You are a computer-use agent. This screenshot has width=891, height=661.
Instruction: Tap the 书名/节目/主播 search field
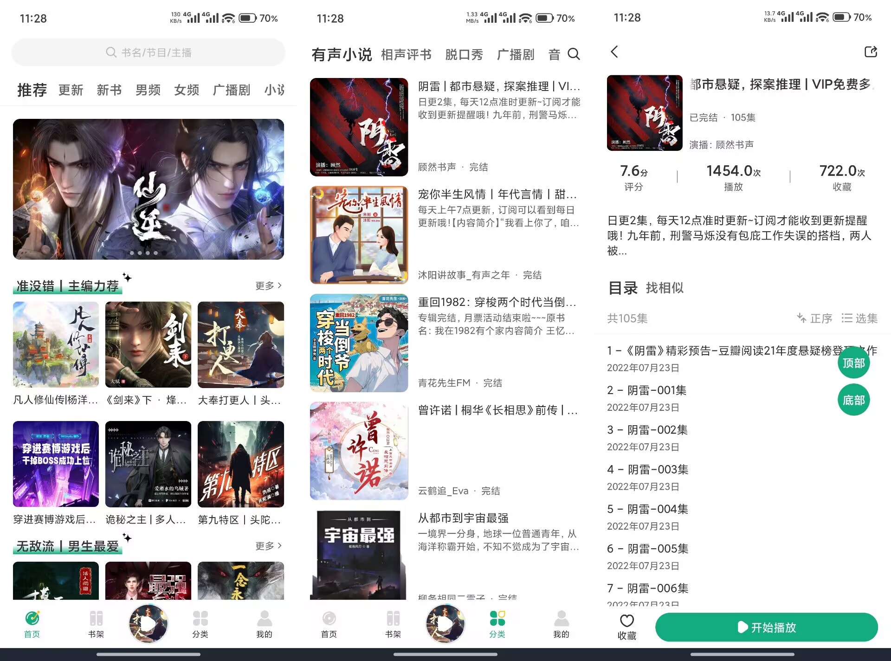pos(148,52)
